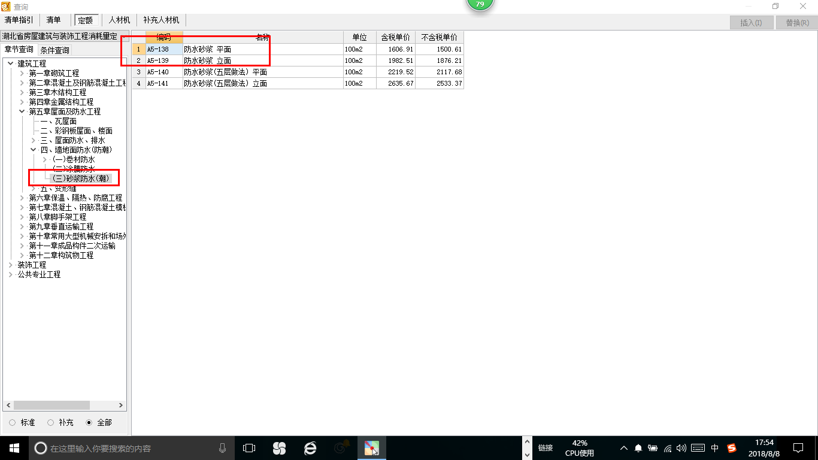Click the 不含税单价 column header
Viewport: 818px width, 460px height.
point(439,37)
